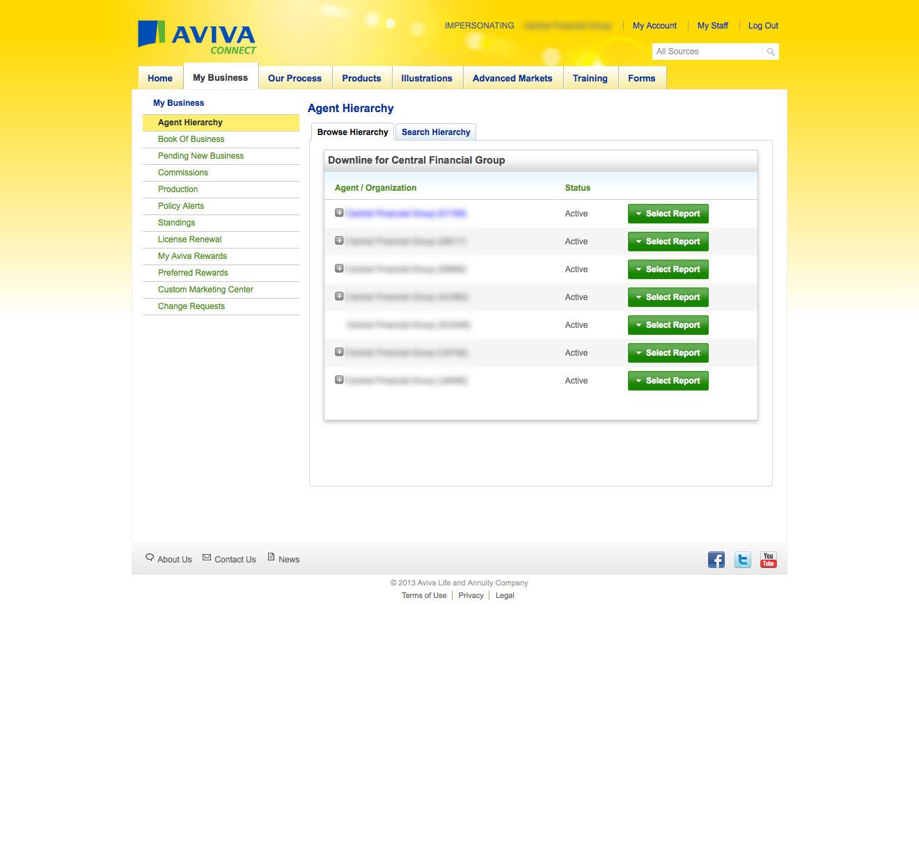Screen dimensions: 919x843
Task: Open Standings in the sidebar
Action: [221, 223]
